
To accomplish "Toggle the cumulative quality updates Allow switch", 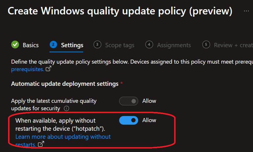I will [x=129, y=101].
